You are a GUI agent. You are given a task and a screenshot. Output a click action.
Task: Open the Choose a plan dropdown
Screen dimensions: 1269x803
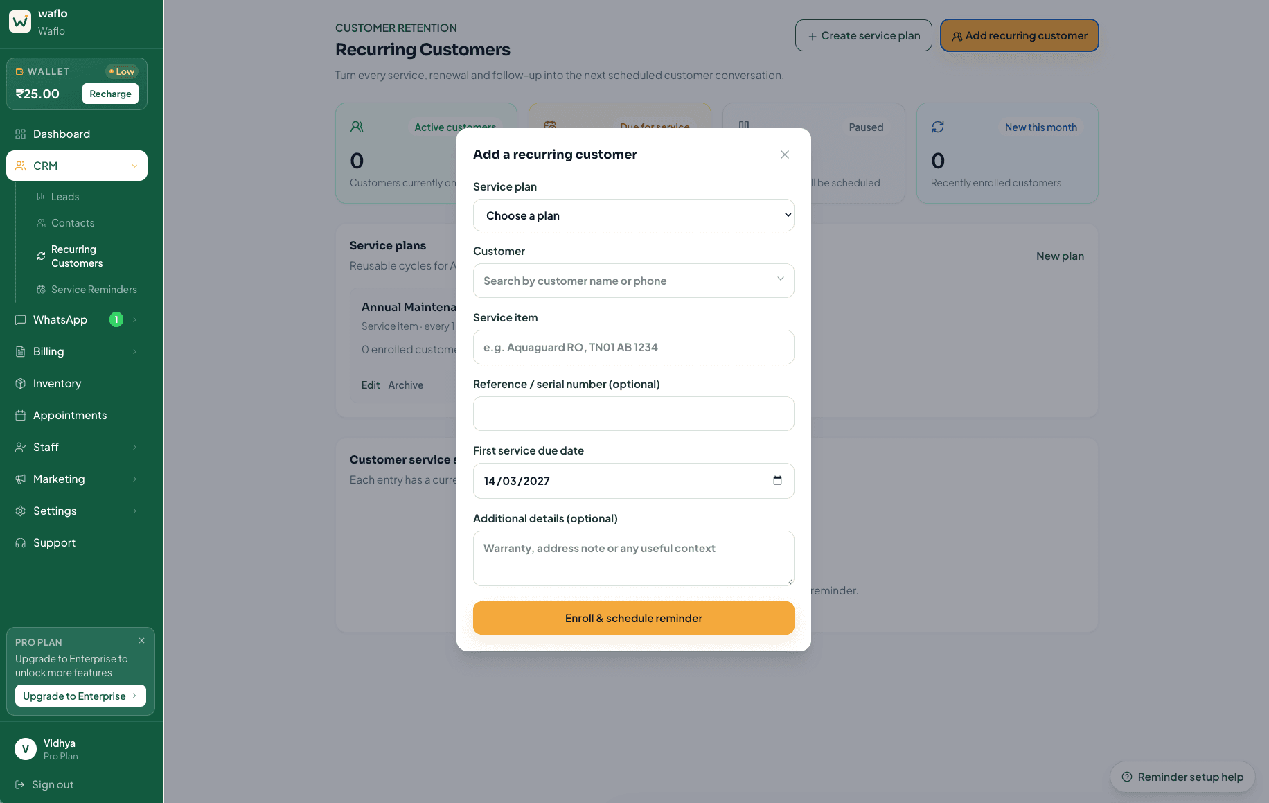click(x=634, y=215)
